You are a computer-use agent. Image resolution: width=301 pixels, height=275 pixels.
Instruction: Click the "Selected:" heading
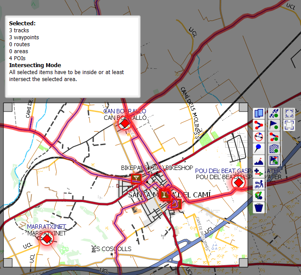22,24
